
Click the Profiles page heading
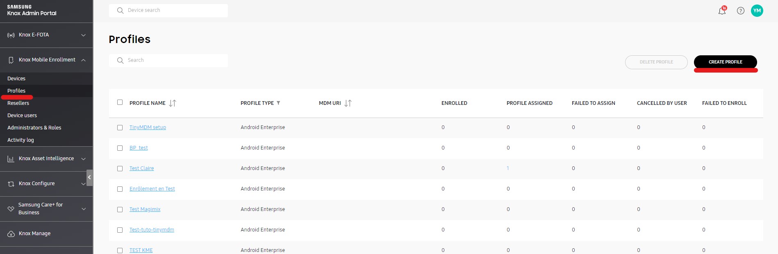coord(130,39)
